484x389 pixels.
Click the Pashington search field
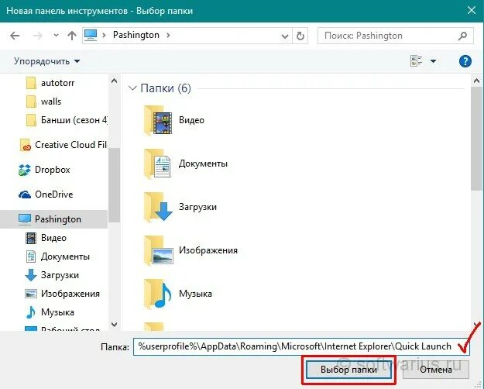click(x=396, y=36)
